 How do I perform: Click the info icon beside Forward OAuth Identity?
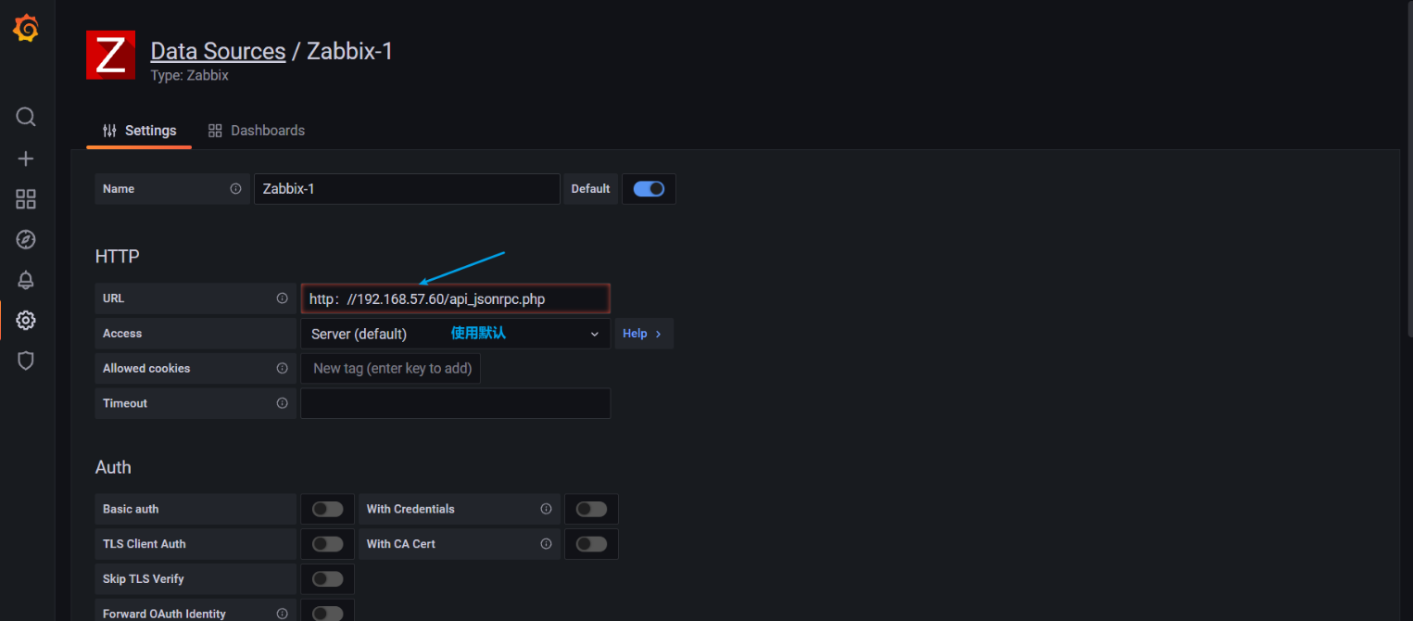click(282, 614)
